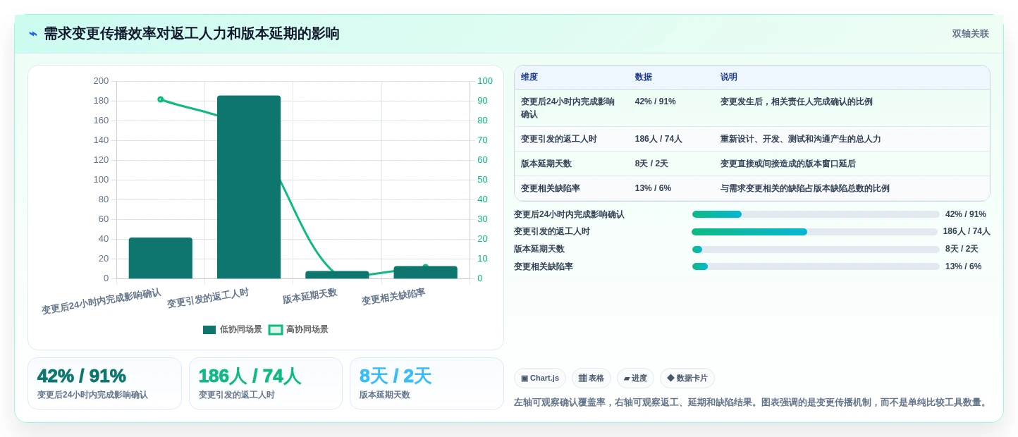This screenshot has height=437, width=1018.
Task: Click the 变更引发的返工人时 bar in chart
Action: [249, 187]
